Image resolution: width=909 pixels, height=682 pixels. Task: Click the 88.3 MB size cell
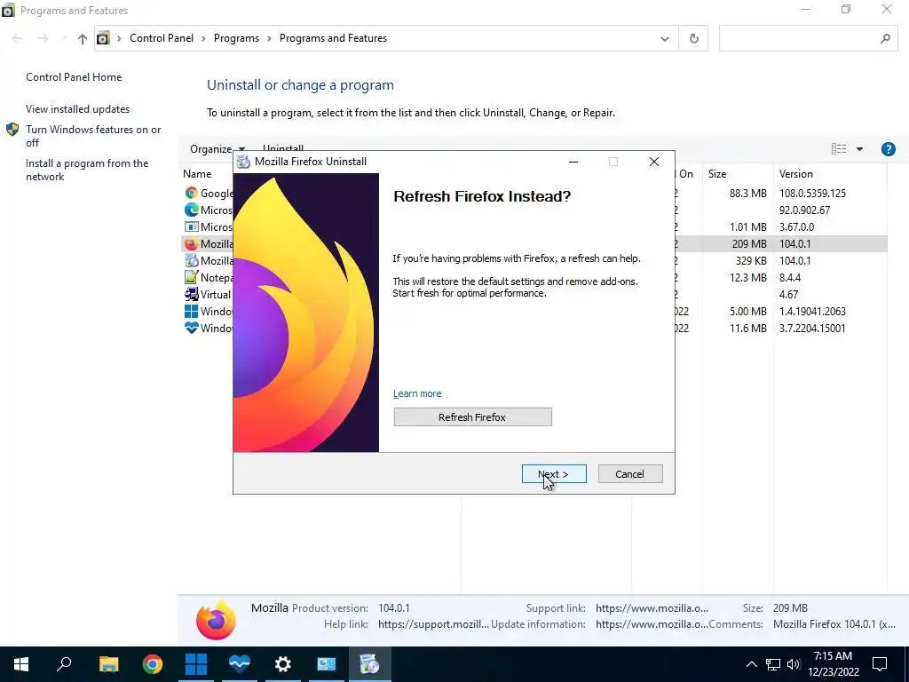(747, 193)
